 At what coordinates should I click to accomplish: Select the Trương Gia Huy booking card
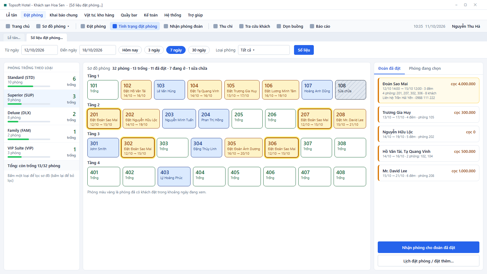click(428, 114)
